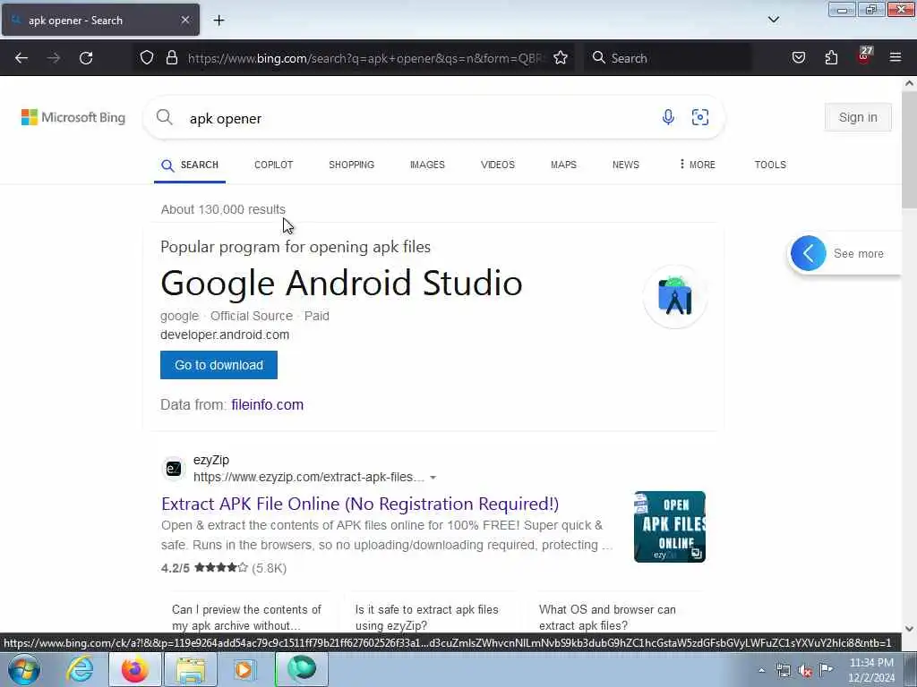Image resolution: width=917 pixels, height=687 pixels.
Task: Launch Internet Explorer from taskbar
Action: 80,669
